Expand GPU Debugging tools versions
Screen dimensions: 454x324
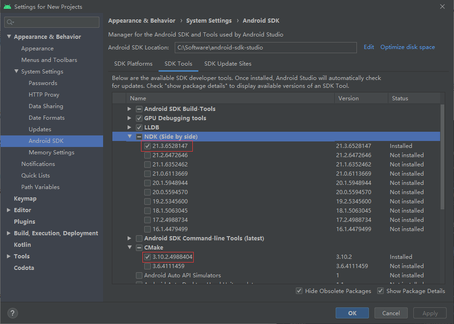[x=129, y=118]
